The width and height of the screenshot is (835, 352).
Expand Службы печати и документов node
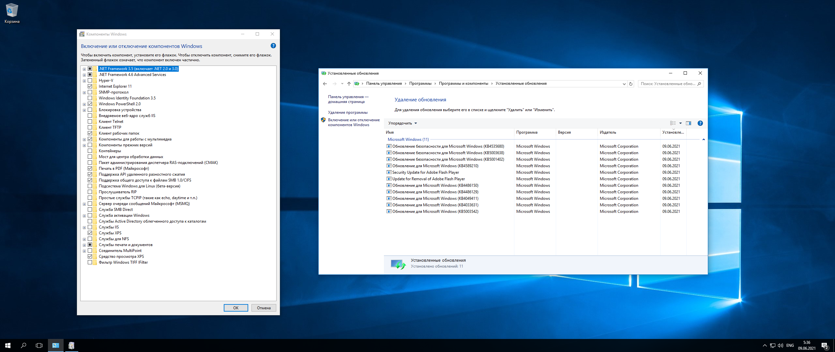coord(84,245)
